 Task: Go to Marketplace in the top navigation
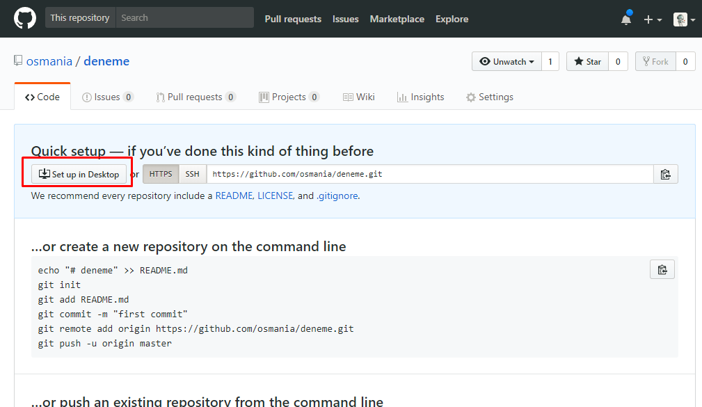(397, 19)
